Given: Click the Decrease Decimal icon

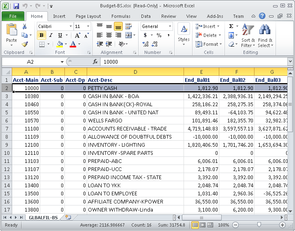Looking at the screenshot, I should tap(155, 44).
